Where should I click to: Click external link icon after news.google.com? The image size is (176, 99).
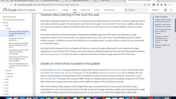click(104, 92)
